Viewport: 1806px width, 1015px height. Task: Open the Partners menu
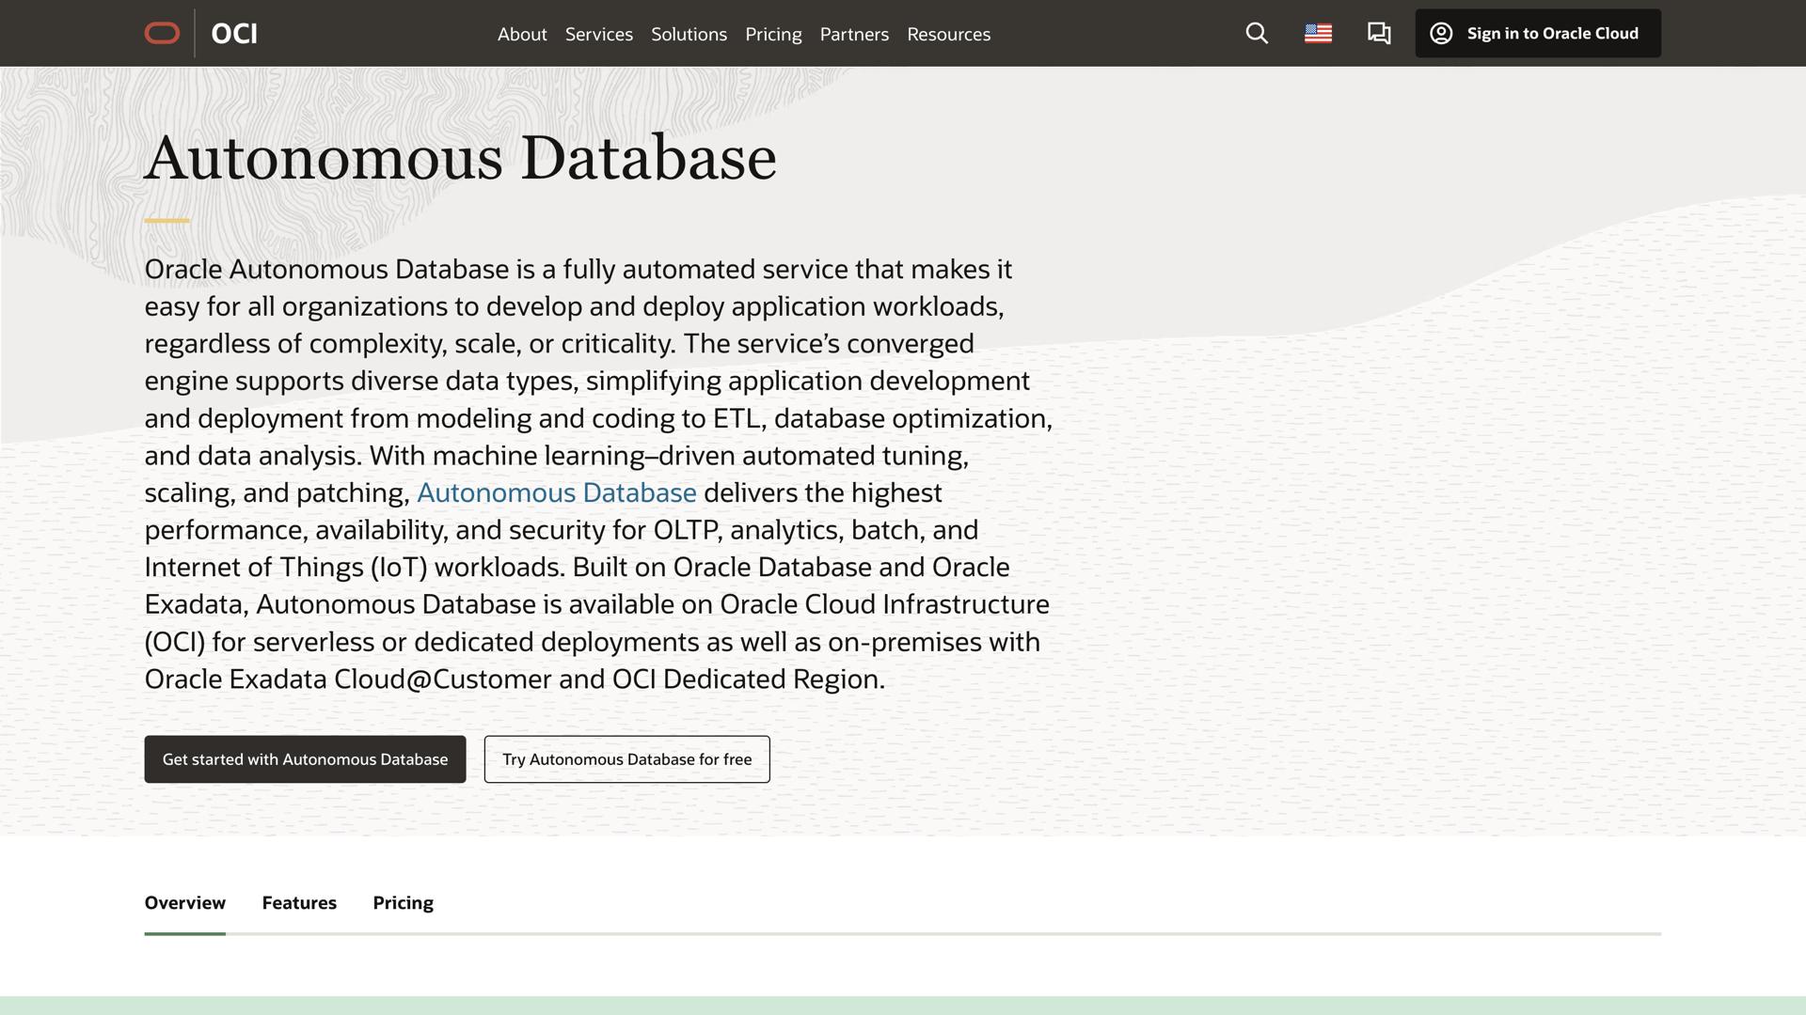[854, 35]
